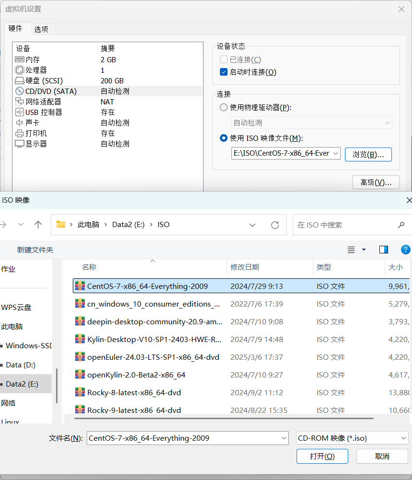Viewport: 412px width, 480px height.
Task: Open address bar history dropdown
Action: click(252, 225)
